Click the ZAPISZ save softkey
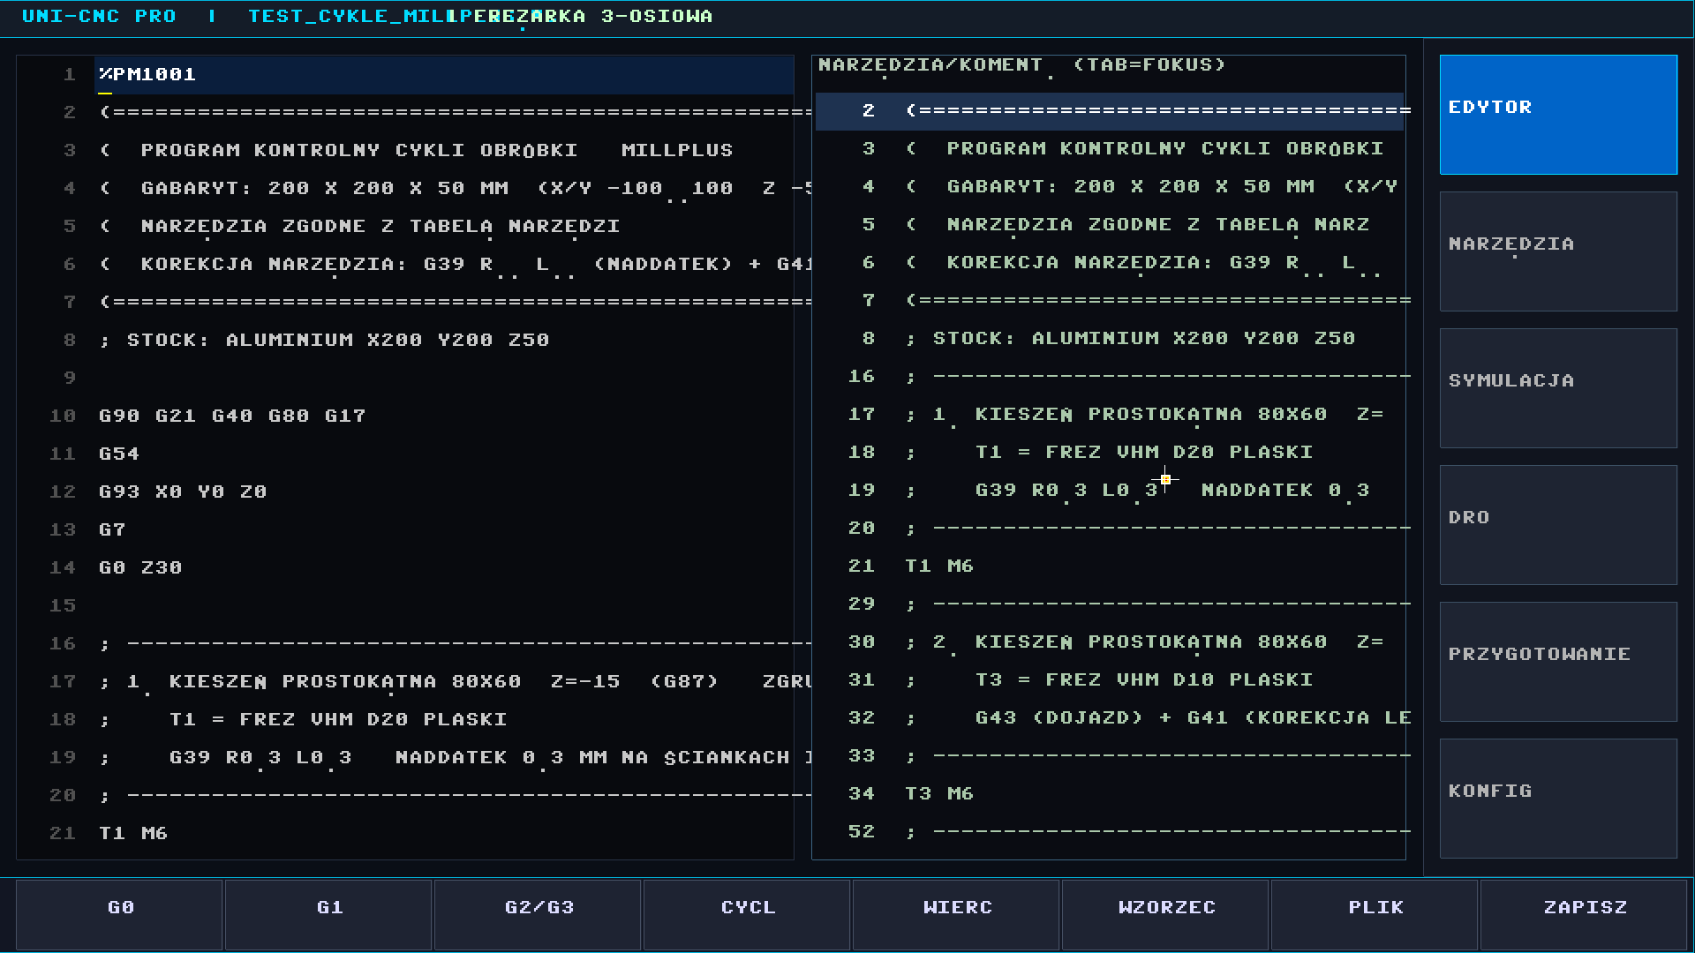Screen dimensions: 1695x953 pos(1585,914)
